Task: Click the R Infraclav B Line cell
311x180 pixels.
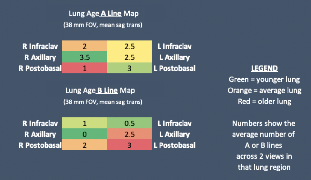Action: [x=85, y=124]
